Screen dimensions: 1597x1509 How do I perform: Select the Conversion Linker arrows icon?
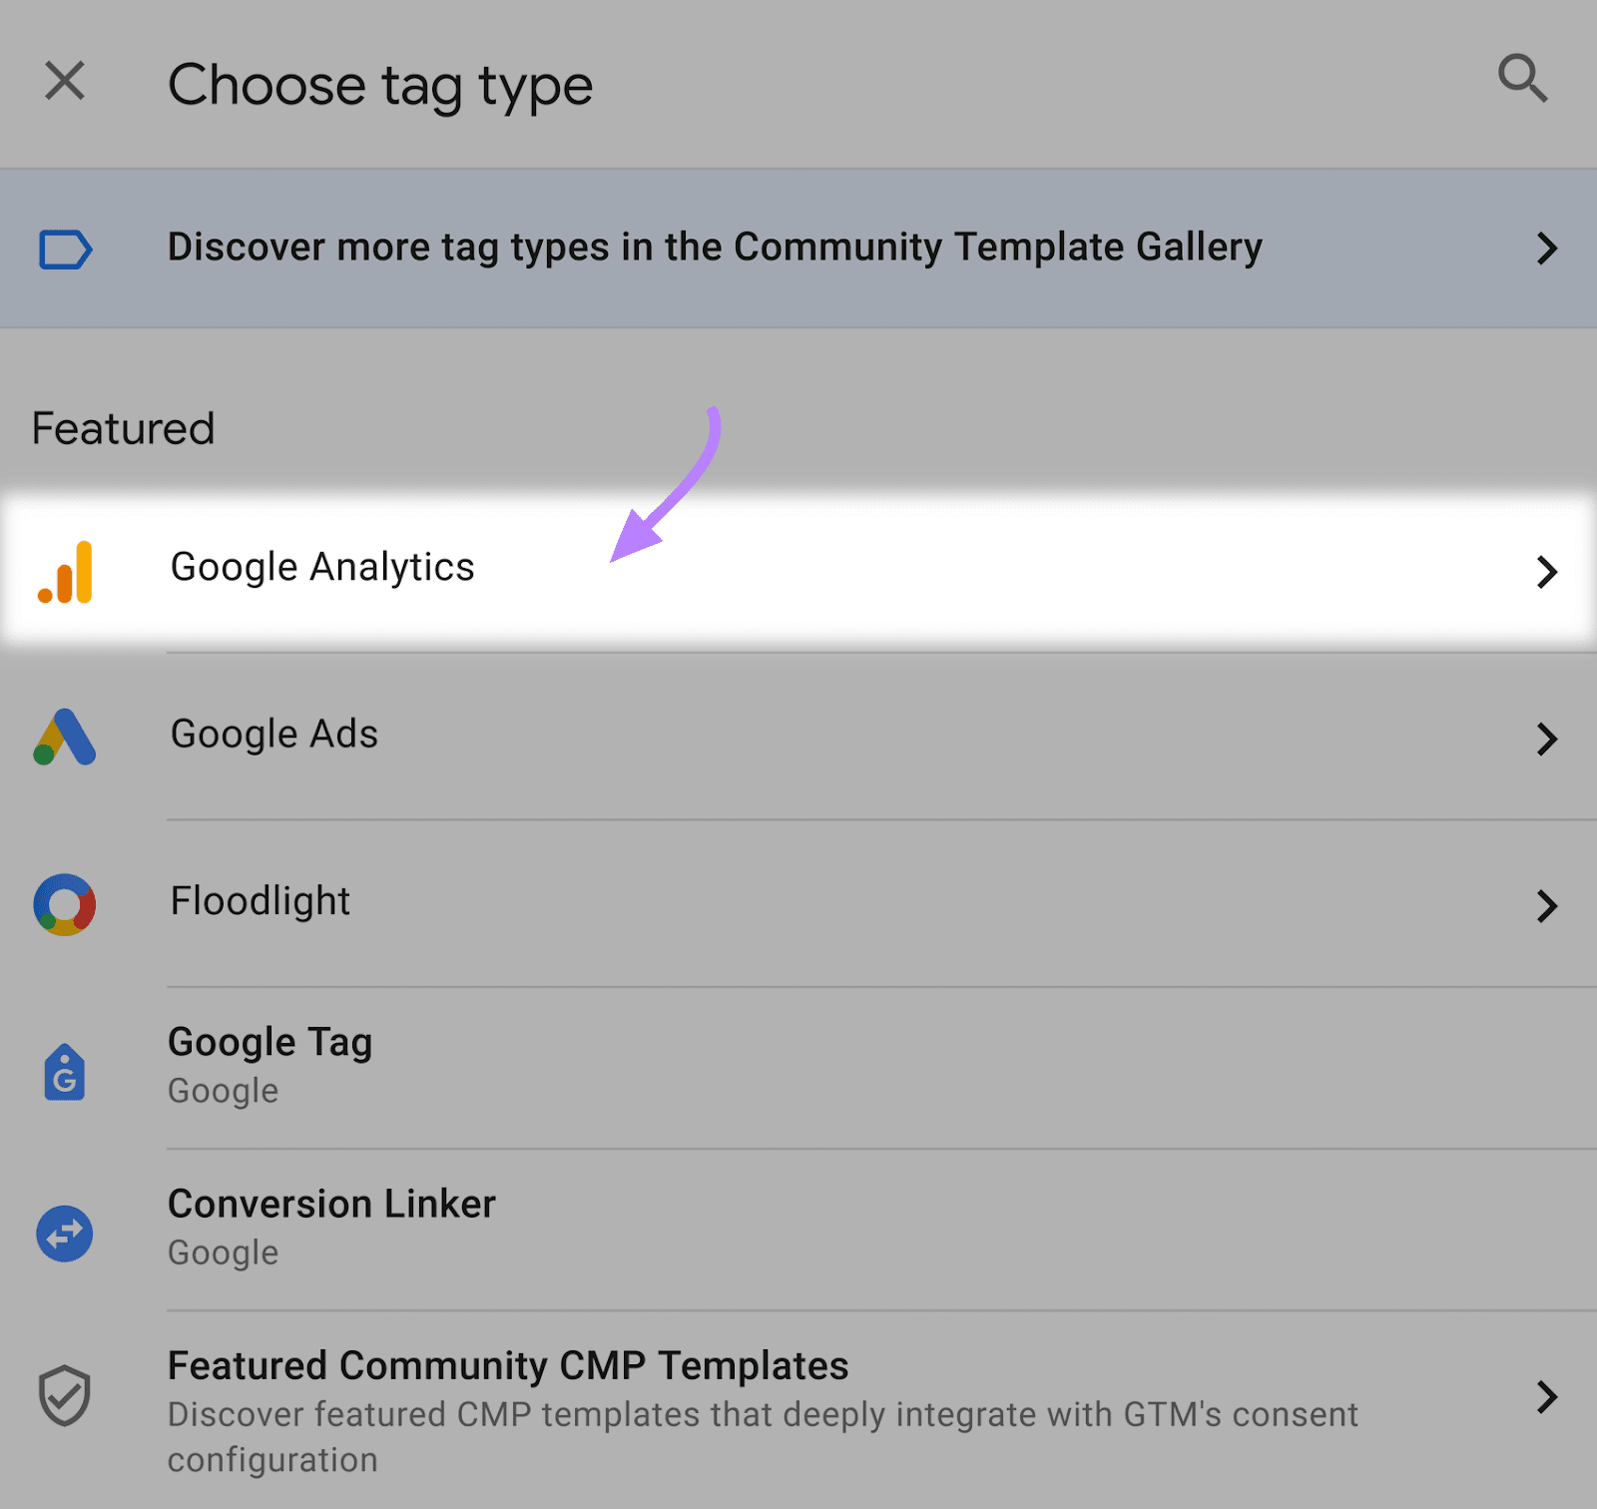pos(64,1232)
